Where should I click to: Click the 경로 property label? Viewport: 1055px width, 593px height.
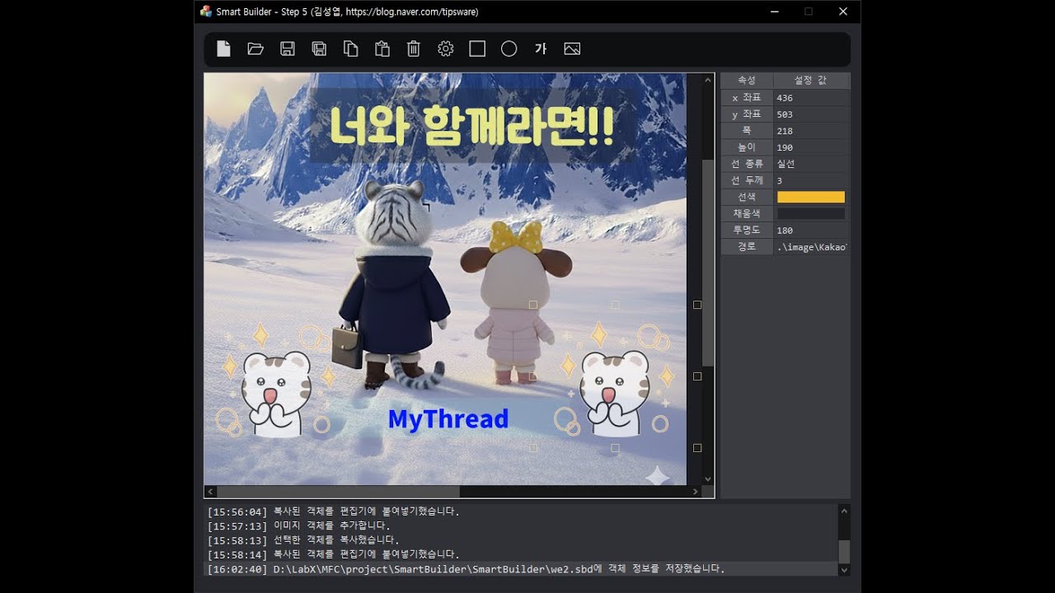pyautogui.click(x=747, y=247)
